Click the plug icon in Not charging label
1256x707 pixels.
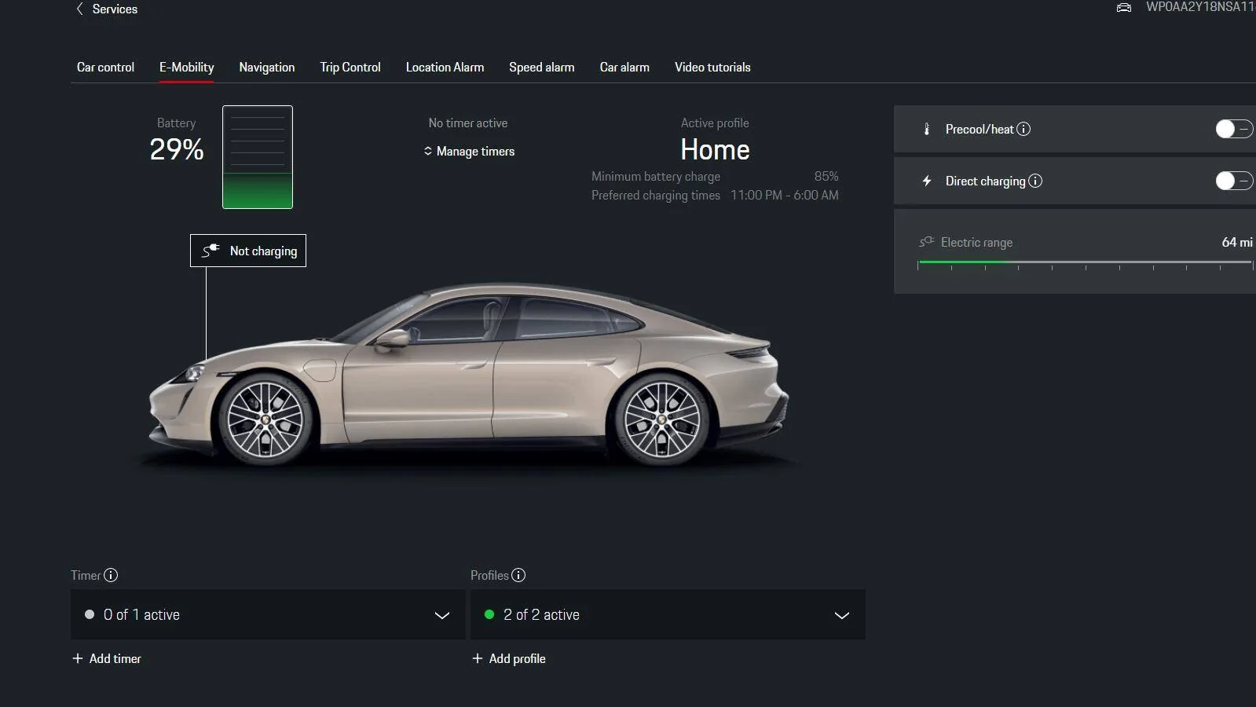pyautogui.click(x=210, y=251)
